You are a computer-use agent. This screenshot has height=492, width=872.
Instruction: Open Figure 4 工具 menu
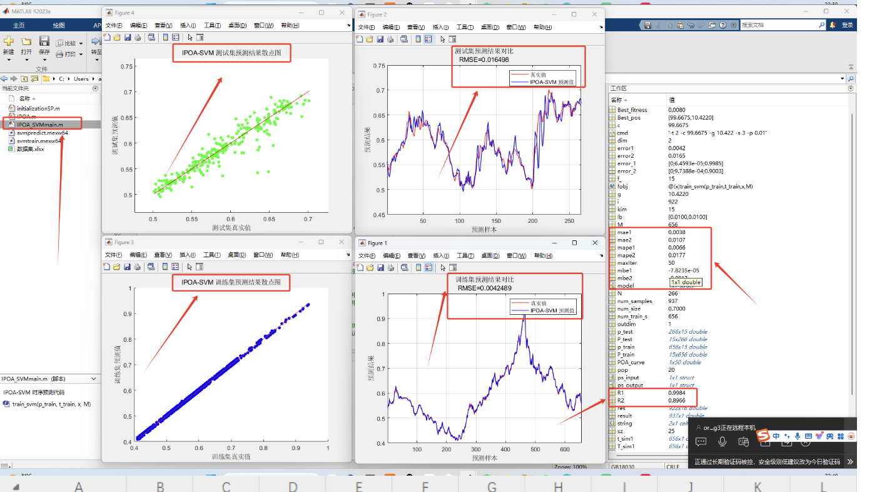(213, 26)
